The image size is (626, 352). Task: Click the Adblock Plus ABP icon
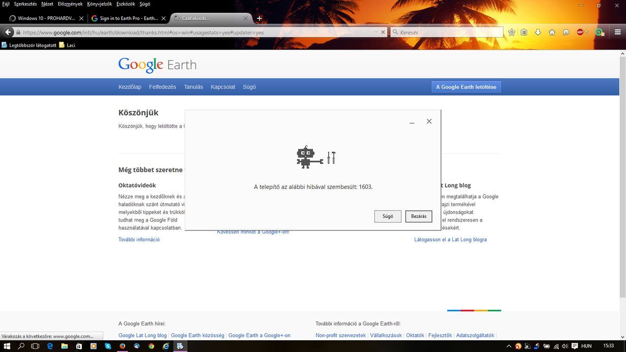(x=580, y=33)
